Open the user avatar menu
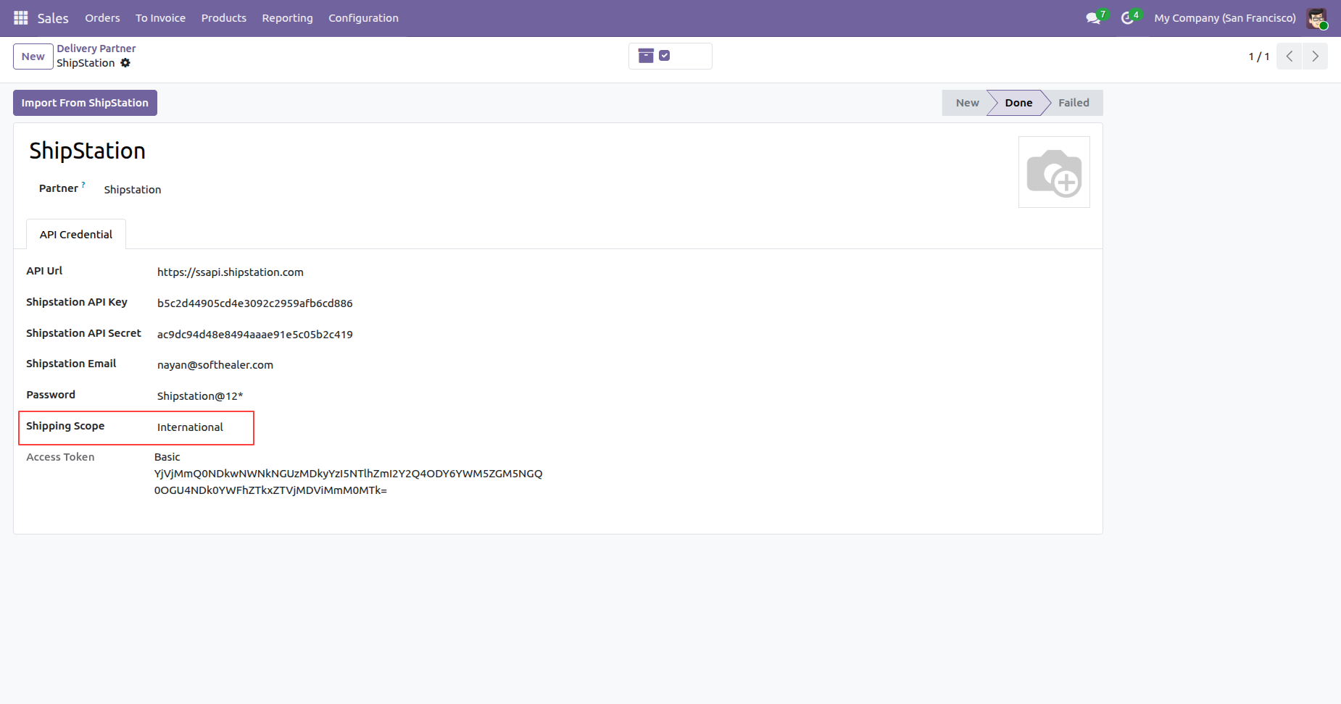This screenshot has width=1341, height=704. (x=1317, y=18)
